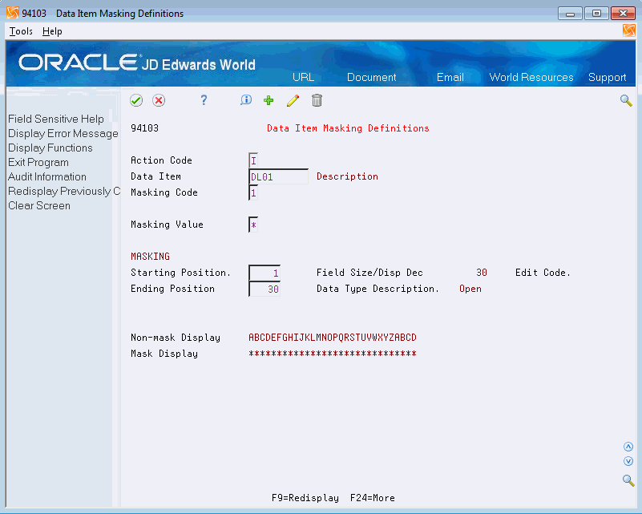Click the page down arrow icon

(628, 462)
